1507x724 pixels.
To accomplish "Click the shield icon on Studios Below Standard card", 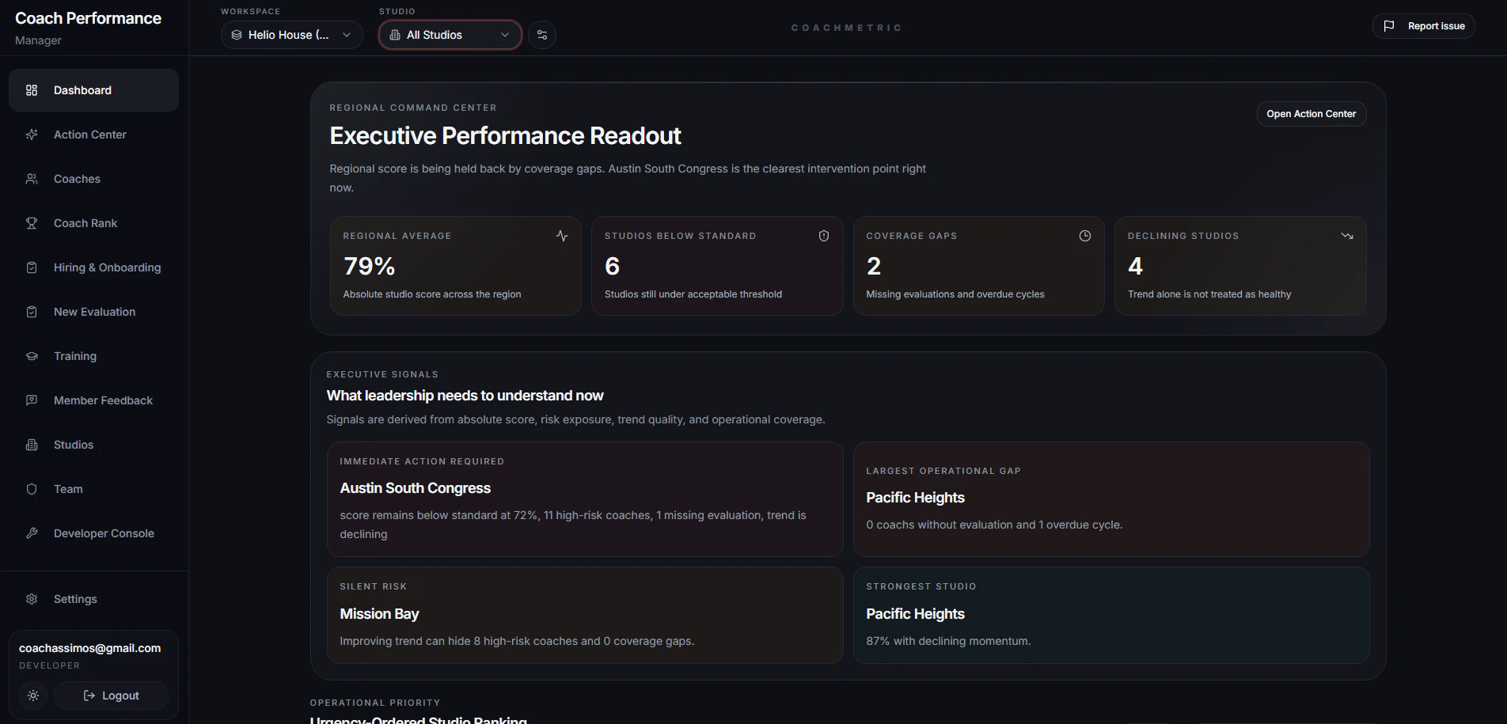I will pos(824,236).
